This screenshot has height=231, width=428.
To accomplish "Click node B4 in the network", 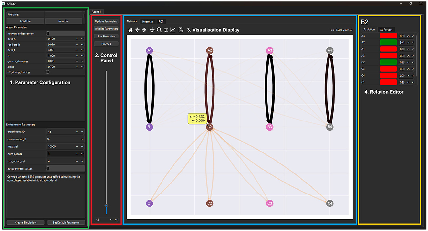I will pos(330,127).
